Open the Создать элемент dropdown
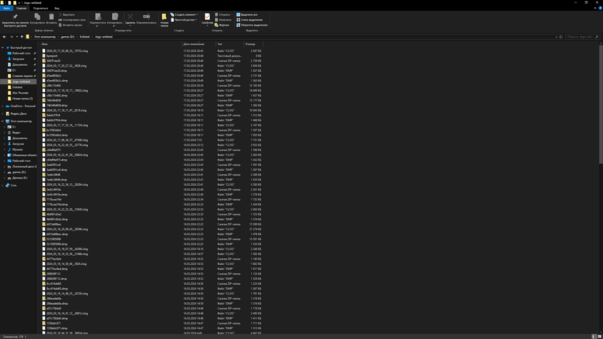This screenshot has height=339, width=603. point(184,14)
